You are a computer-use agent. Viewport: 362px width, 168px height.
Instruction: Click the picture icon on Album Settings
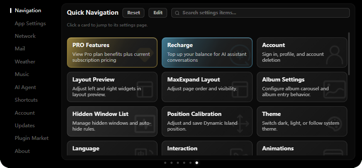click(335, 89)
